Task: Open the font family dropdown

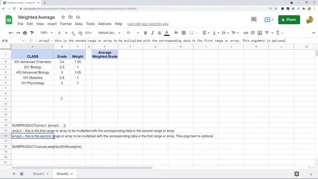Action: pyautogui.click(x=109, y=33)
